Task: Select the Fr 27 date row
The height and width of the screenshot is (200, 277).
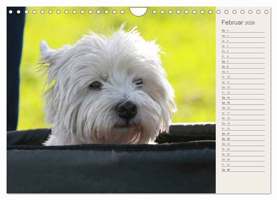Action: click(243, 165)
